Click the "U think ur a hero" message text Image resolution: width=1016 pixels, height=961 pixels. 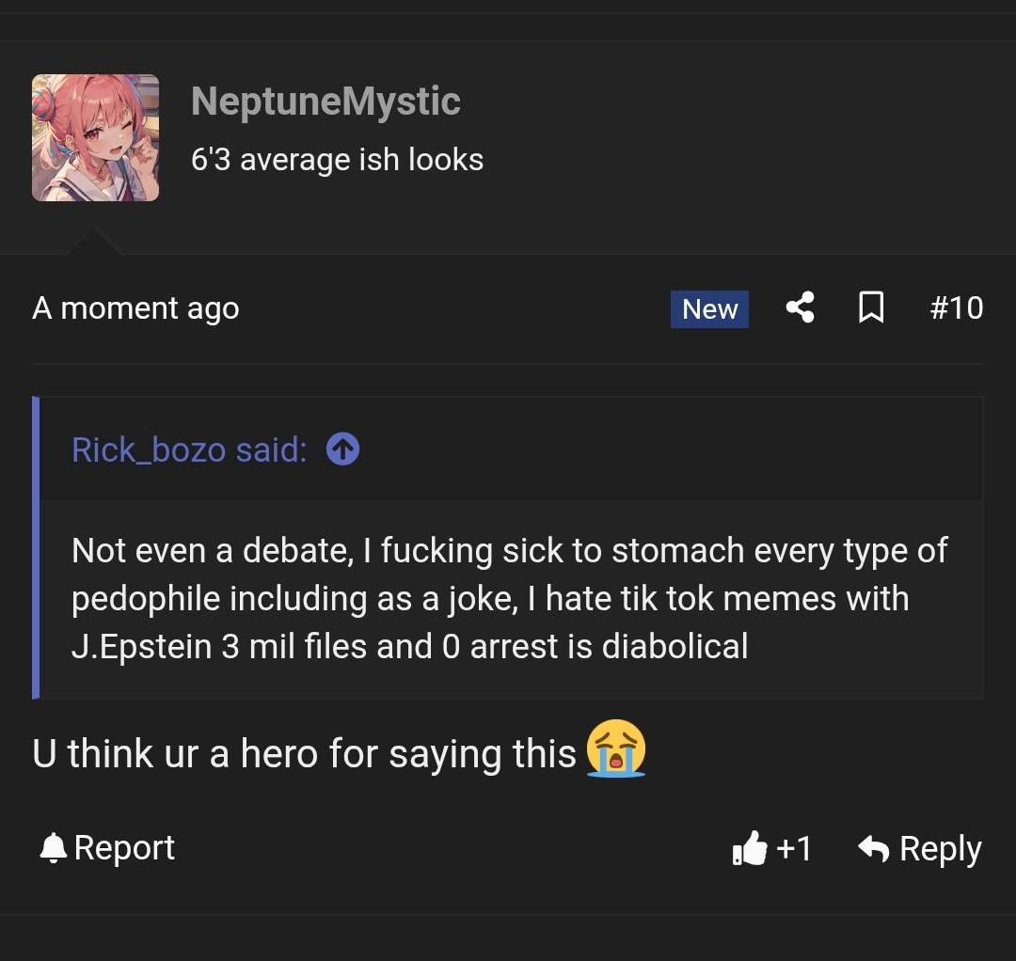[304, 754]
